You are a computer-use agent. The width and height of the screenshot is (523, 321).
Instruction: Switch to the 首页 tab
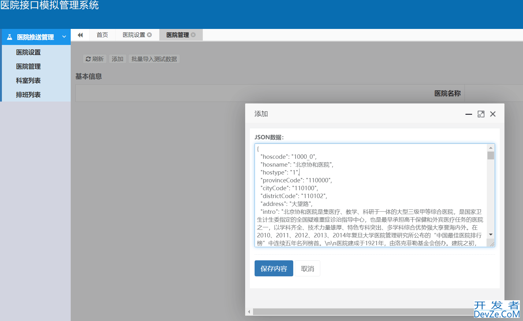[x=102, y=35]
